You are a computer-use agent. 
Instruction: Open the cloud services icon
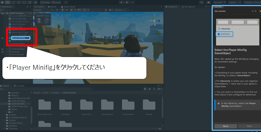[x=208, y=2]
